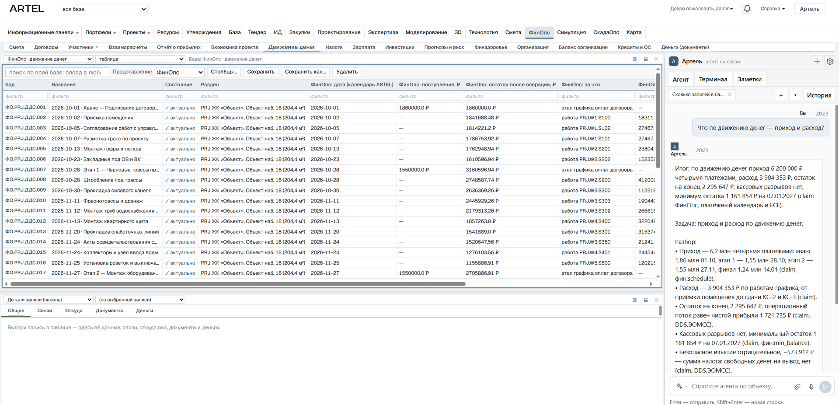839x405 pixels.
Task: Click the sparkle mode icon in the chat input
Action: 679,386
